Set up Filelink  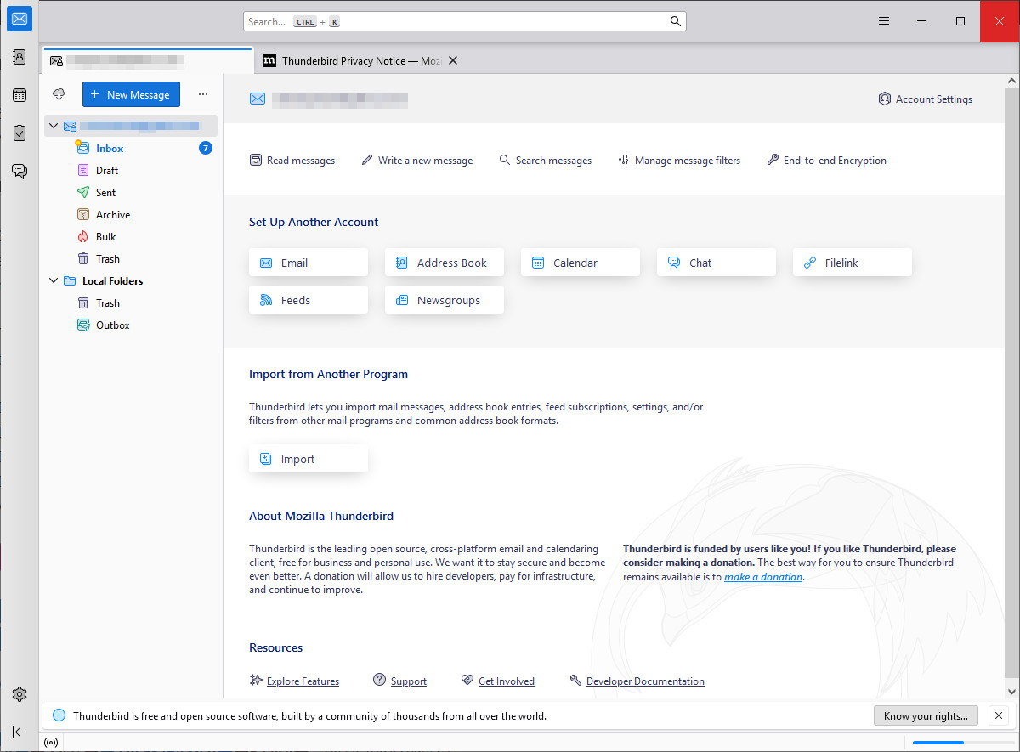[x=853, y=263]
